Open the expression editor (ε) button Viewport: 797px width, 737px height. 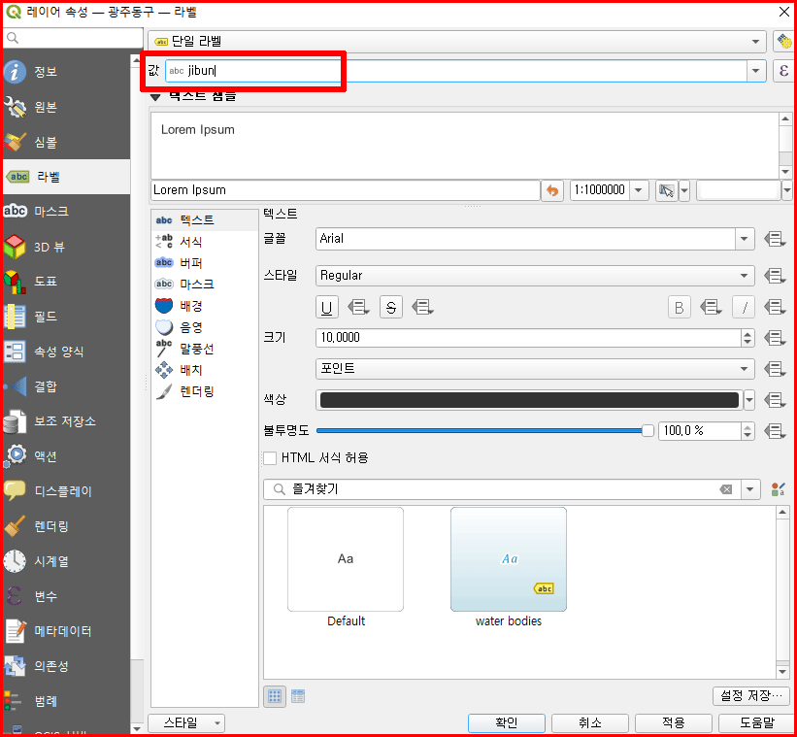coord(783,71)
